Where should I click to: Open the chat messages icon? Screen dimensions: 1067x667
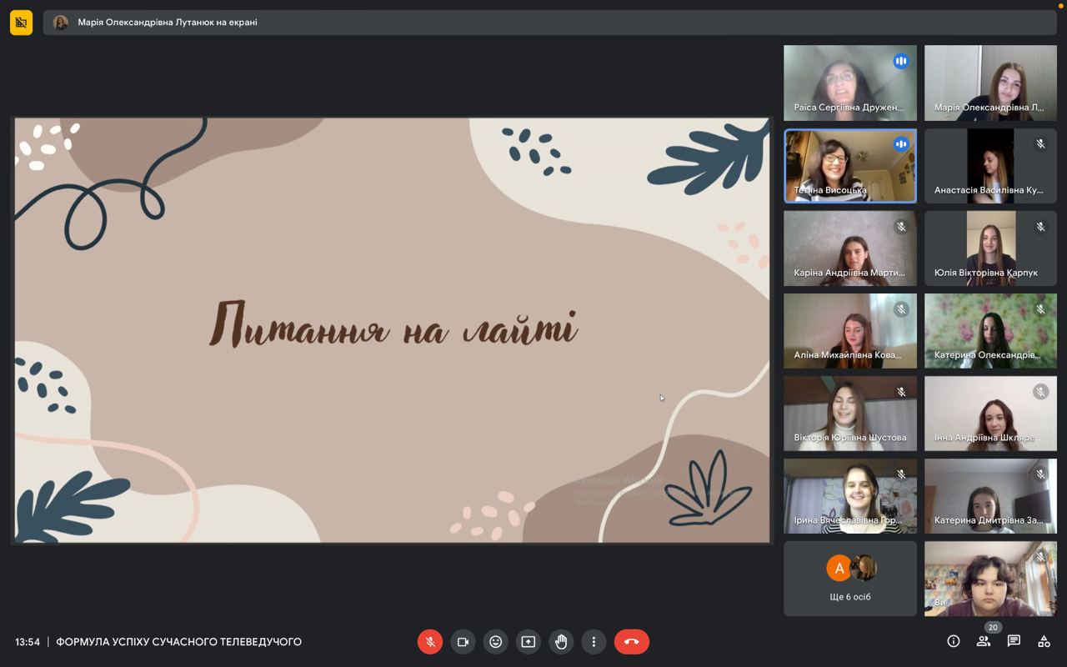pyautogui.click(x=1014, y=641)
